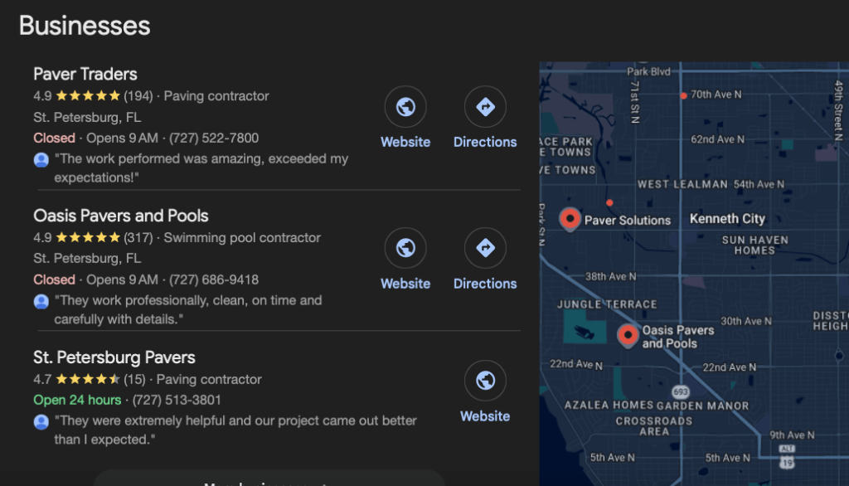The width and height of the screenshot is (849, 486).
Task: Open Oasis Pavers and Pools website icon
Action: tap(405, 249)
